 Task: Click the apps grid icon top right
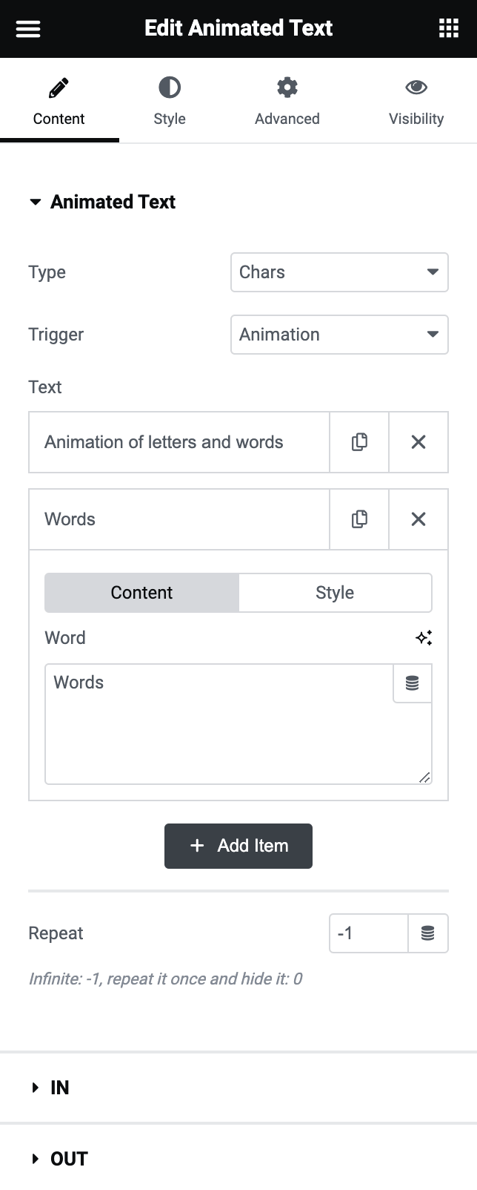pos(448,28)
